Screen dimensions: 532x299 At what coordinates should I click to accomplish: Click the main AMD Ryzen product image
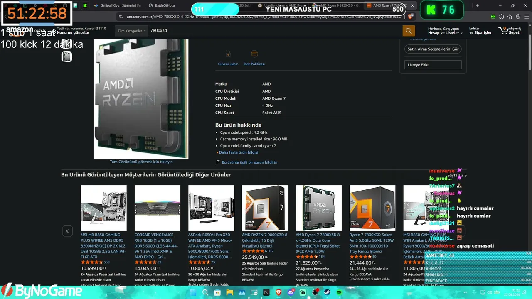click(x=141, y=99)
